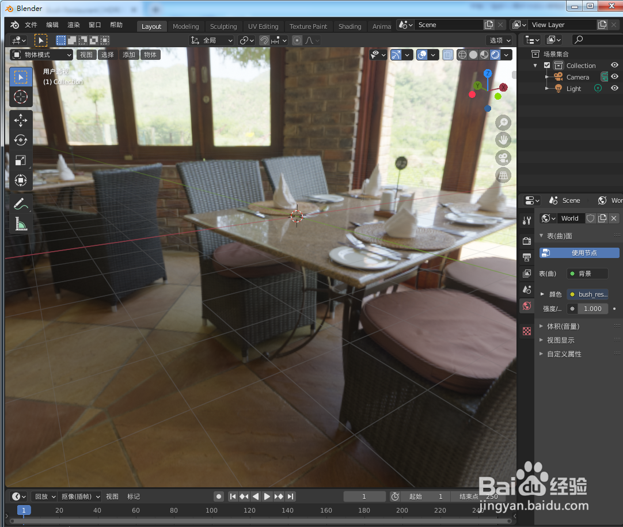
Task: Select the Rotate tool
Action: tap(21, 140)
